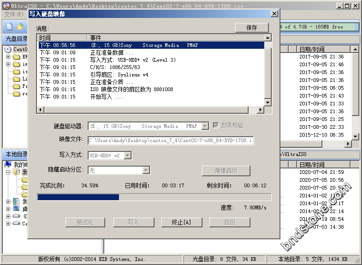Open the 写入方式 write method dropdown

coord(128,156)
